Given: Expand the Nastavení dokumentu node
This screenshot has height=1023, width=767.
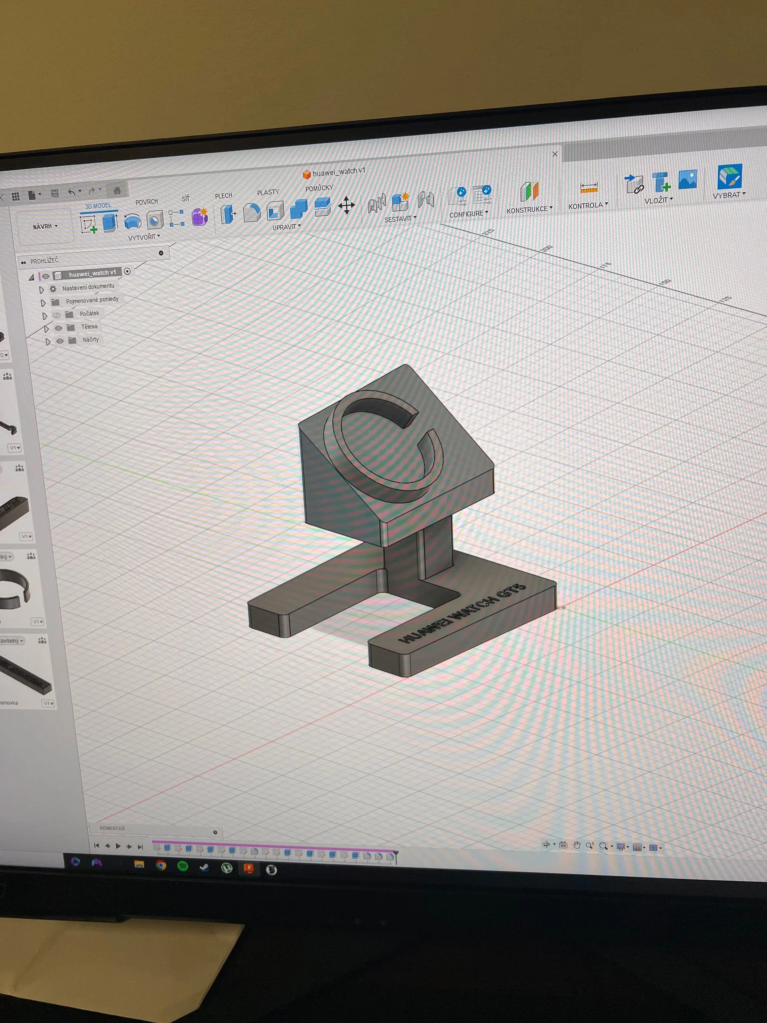Looking at the screenshot, I should tap(41, 290).
